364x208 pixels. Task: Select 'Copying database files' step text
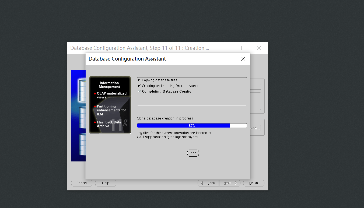(159, 80)
